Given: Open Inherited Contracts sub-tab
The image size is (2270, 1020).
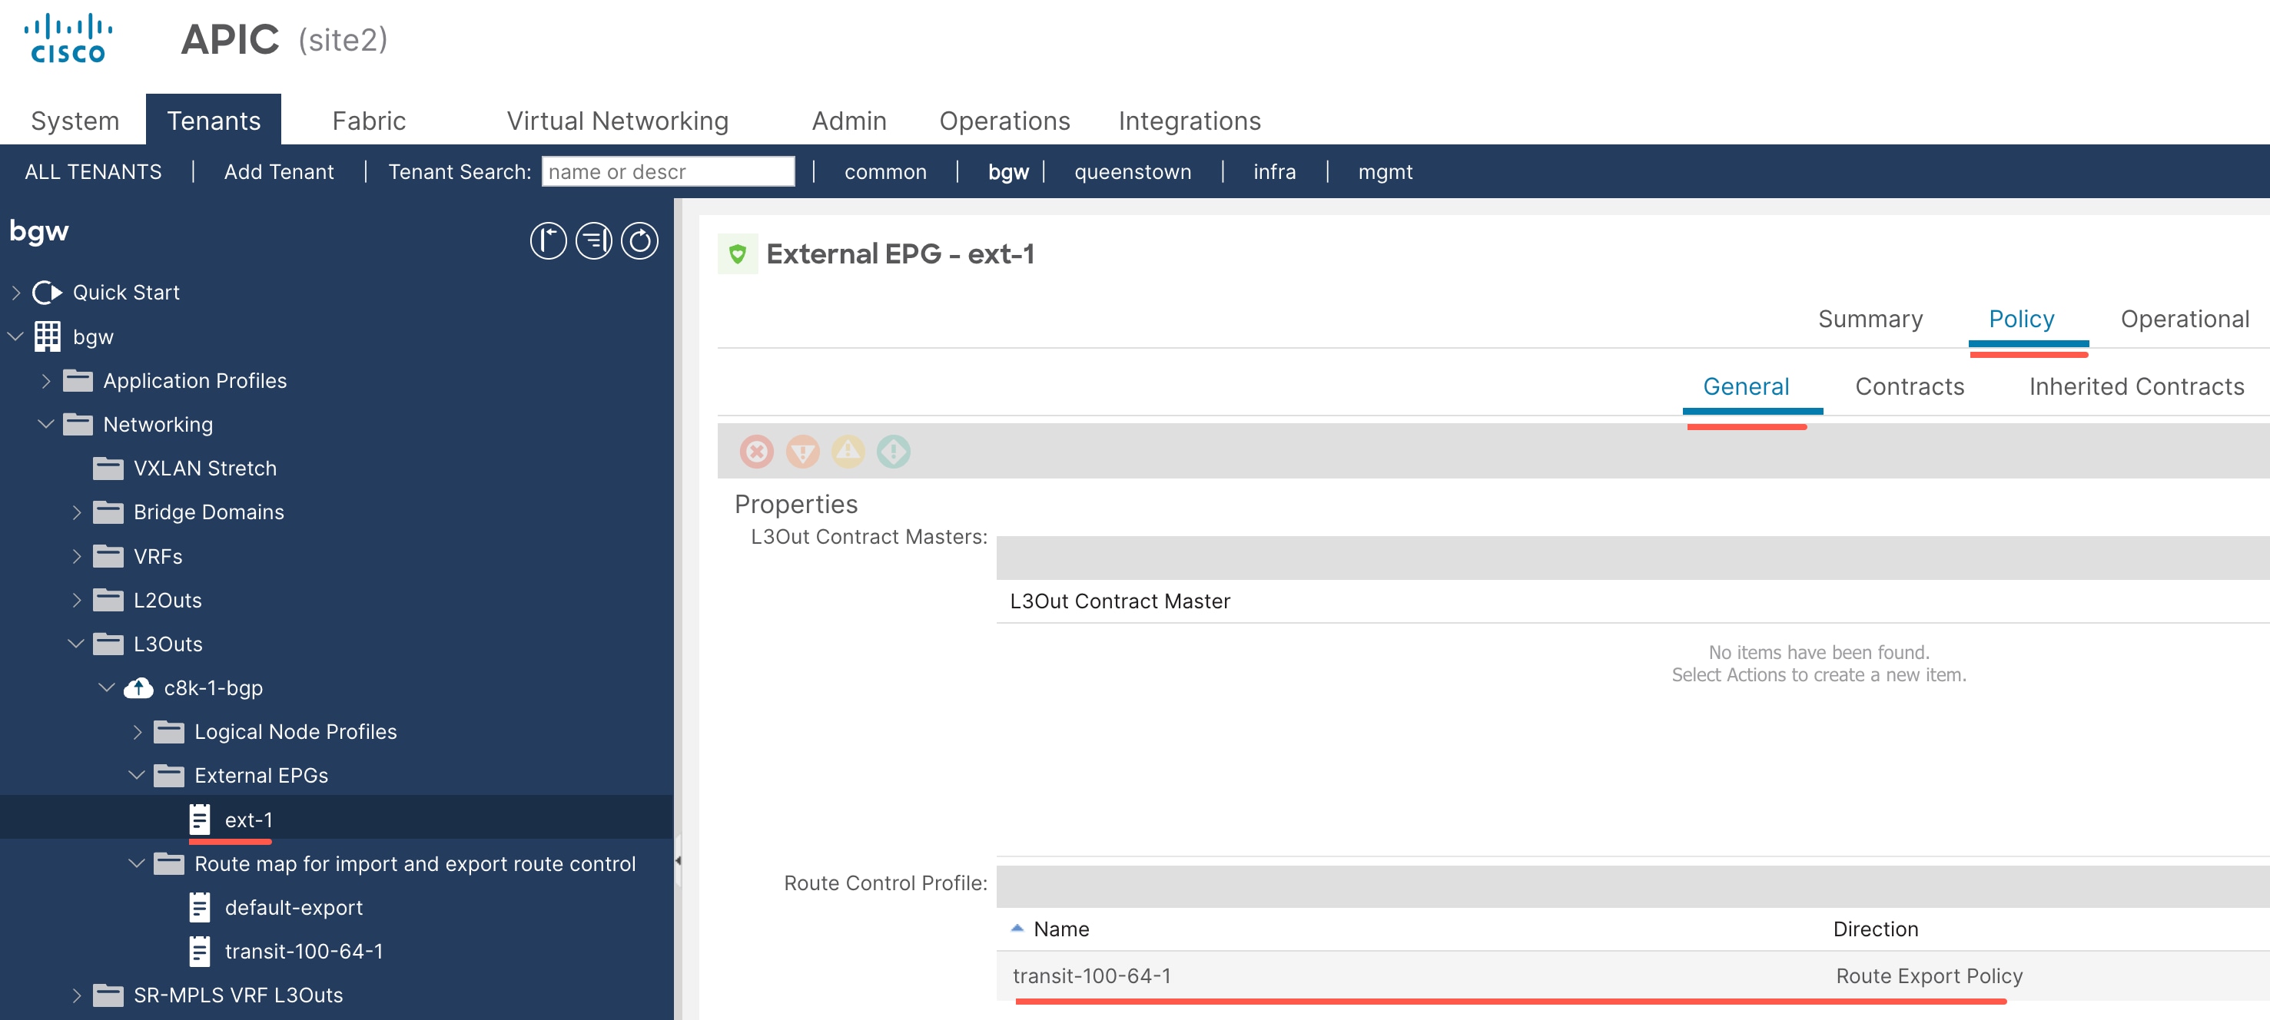Looking at the screenshot, I should pyautogui.click(x=2136, y=386).
